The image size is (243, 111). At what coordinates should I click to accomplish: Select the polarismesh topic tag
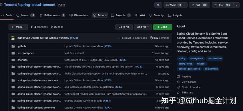point(211,69)
